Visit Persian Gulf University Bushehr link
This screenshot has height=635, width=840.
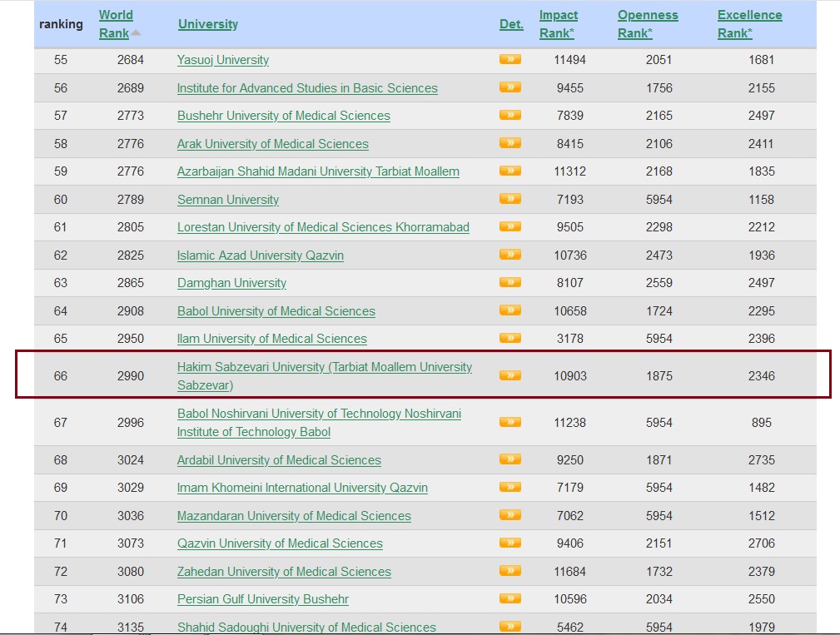tap(262, 598)
